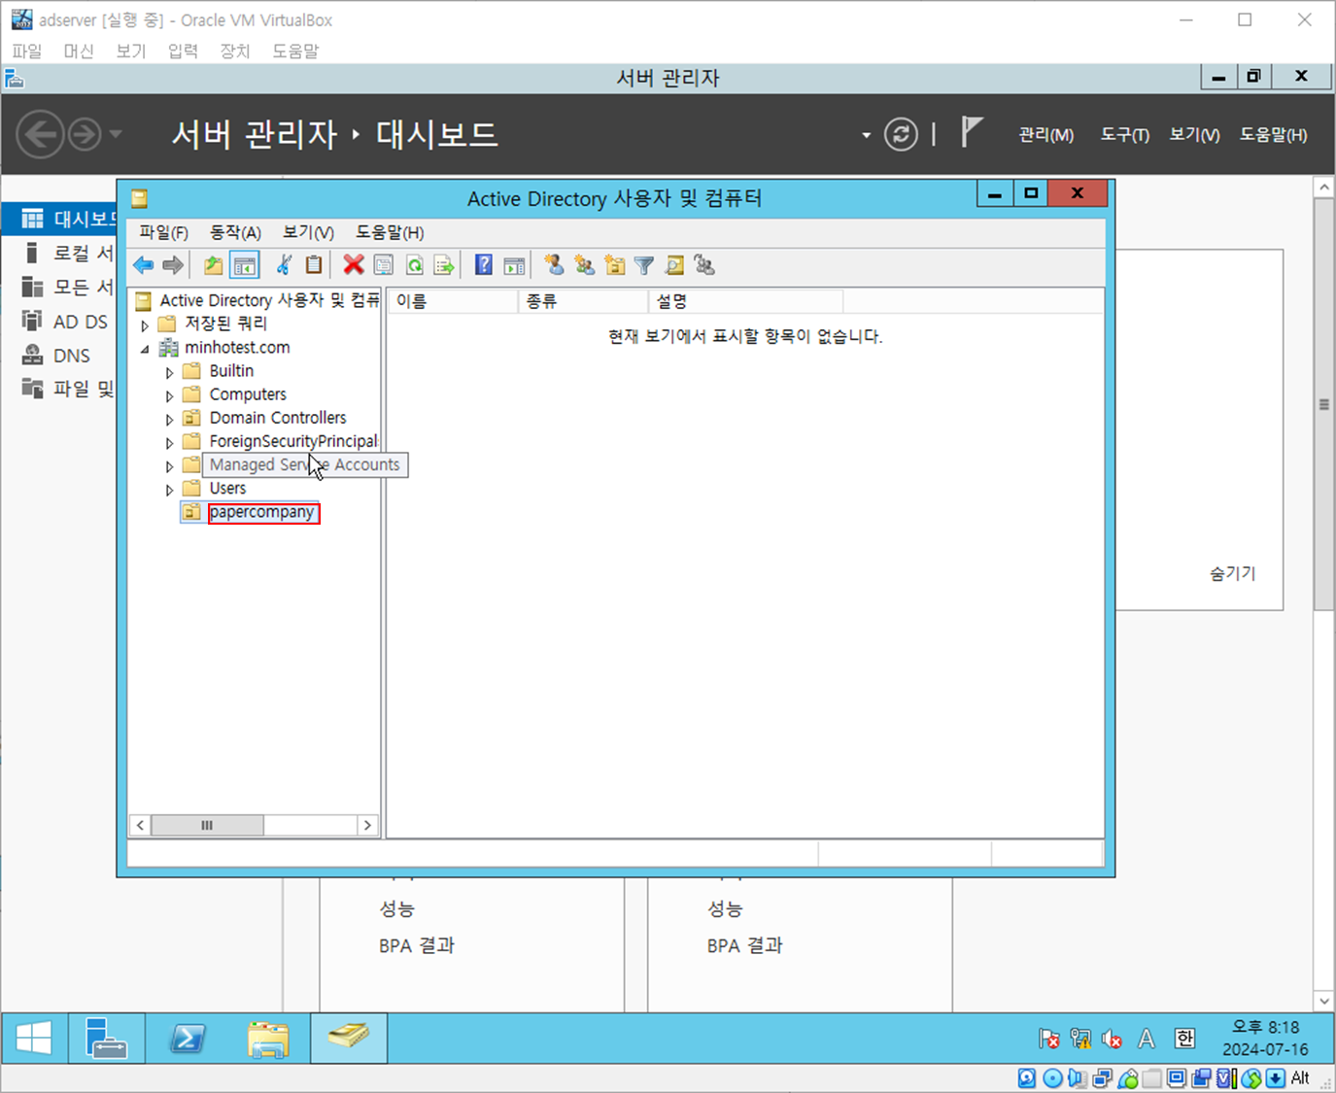This screenshot has width=1336, height=1093.
Task: Create new user with single-person icon
Action: click(554, 265)
